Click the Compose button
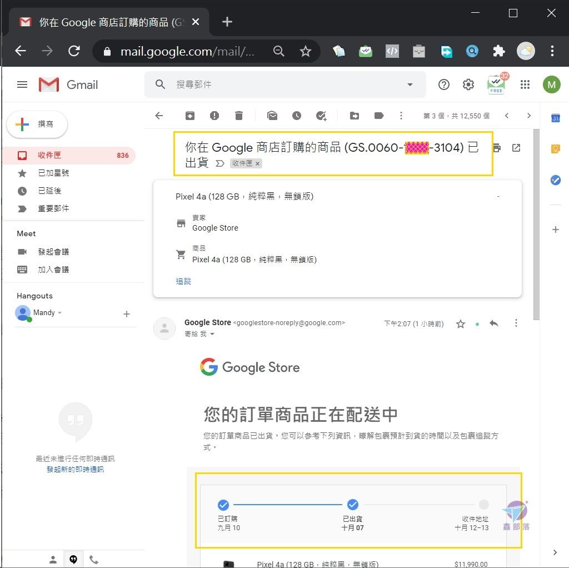 coord(37,124)
